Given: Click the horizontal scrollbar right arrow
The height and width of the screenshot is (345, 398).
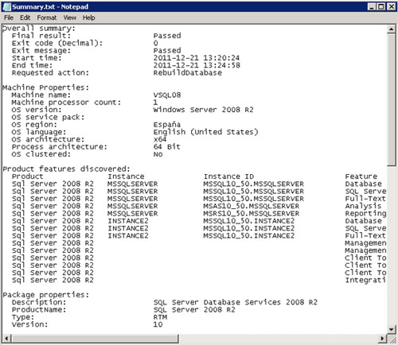Looking at the screenshot, I should 382,339.
